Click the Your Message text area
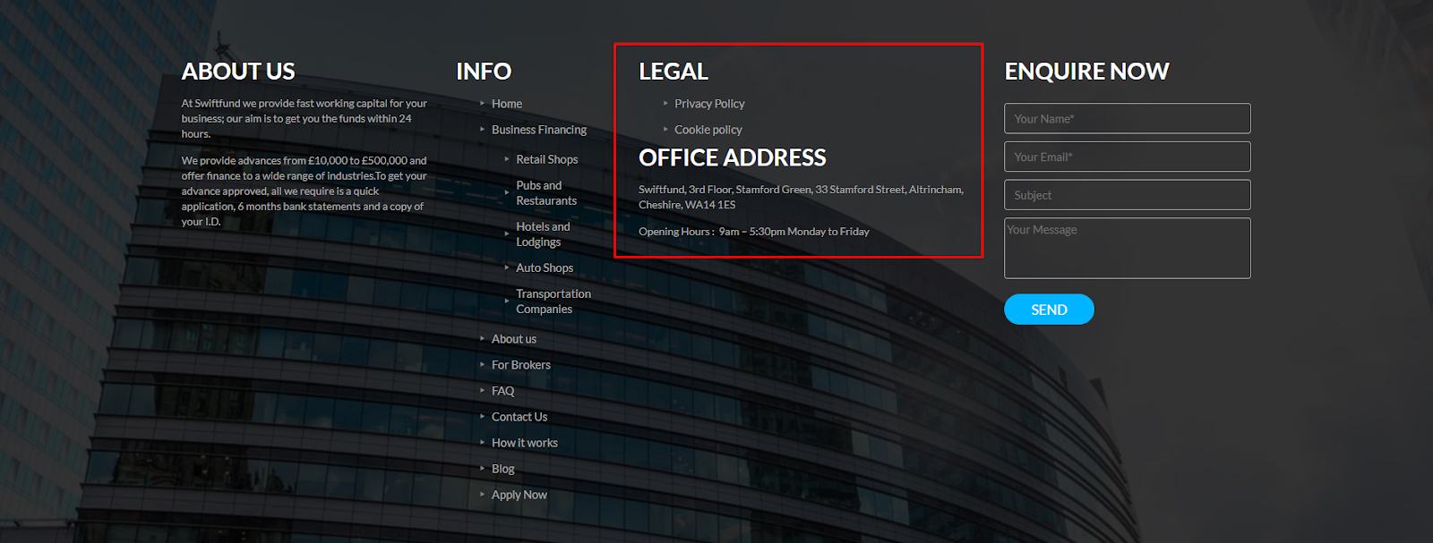The height and width of the screenshot is (543, 1433). [x=1127, y=249]
